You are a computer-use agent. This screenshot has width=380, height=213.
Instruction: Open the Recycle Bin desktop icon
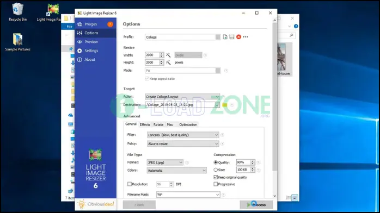pyautogui.click(x=17, y=12)
